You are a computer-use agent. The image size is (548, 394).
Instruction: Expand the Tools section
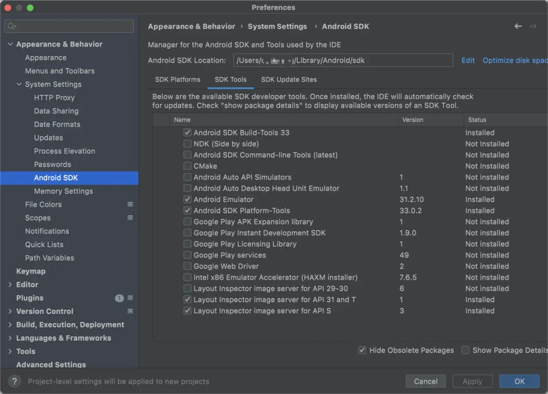[10, 351]
